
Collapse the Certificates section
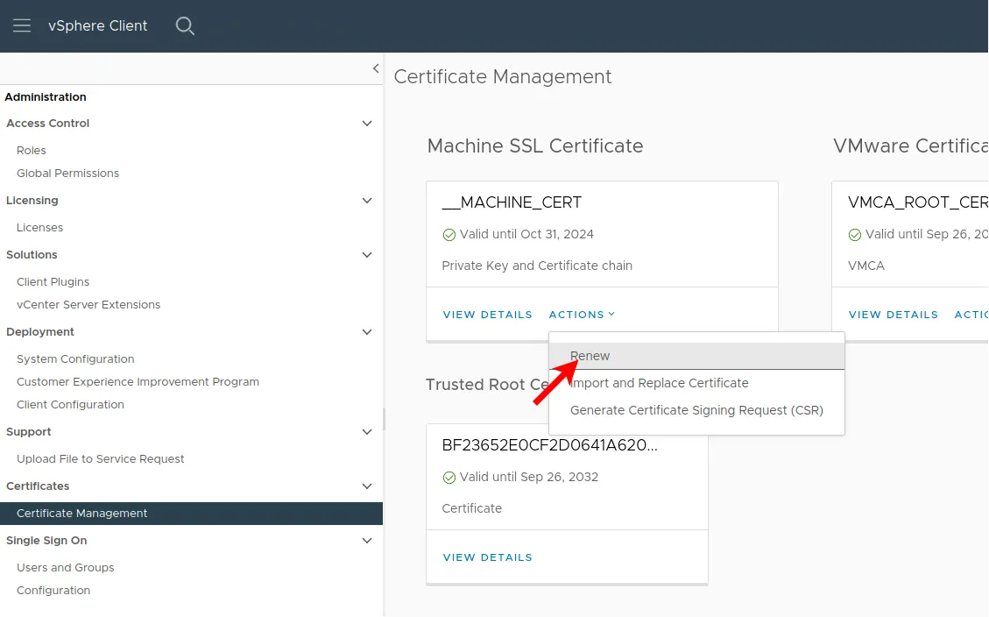click(366, 486)
